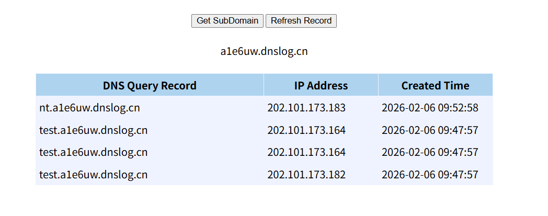
Task: Select the middle test.a1e6uw.dnslog.cn record
Action: coord(93,152)
